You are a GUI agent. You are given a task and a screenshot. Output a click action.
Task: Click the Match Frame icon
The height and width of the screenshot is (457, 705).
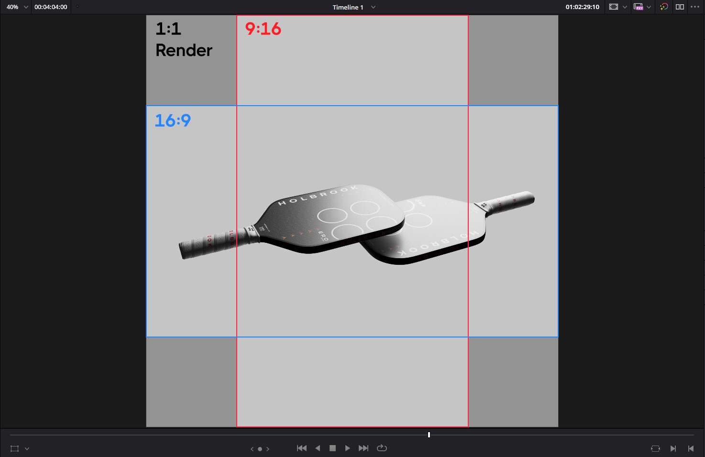tap(655, 449)
